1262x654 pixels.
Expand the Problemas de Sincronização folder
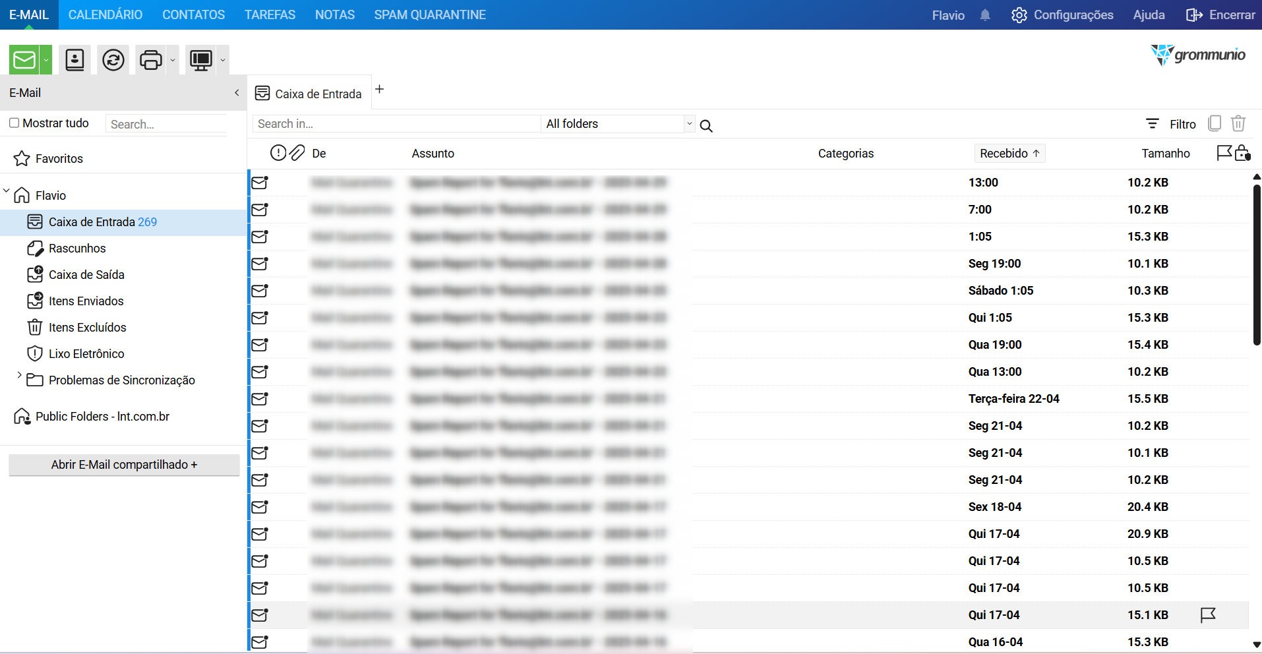pos(18,375)
